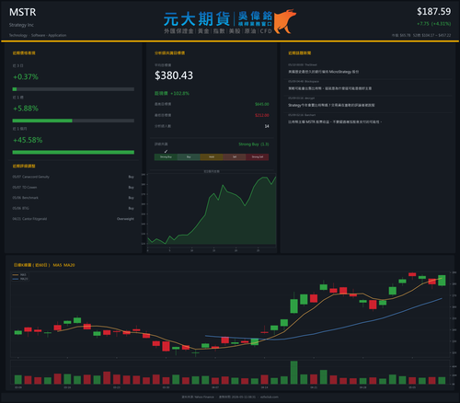Click the 元大期貨 banner logo text
This screenshot has height=403, width=460.
click(197, 18)
